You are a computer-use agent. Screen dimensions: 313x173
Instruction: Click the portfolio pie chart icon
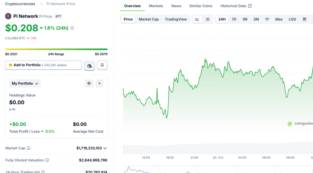tap(89, 65)
